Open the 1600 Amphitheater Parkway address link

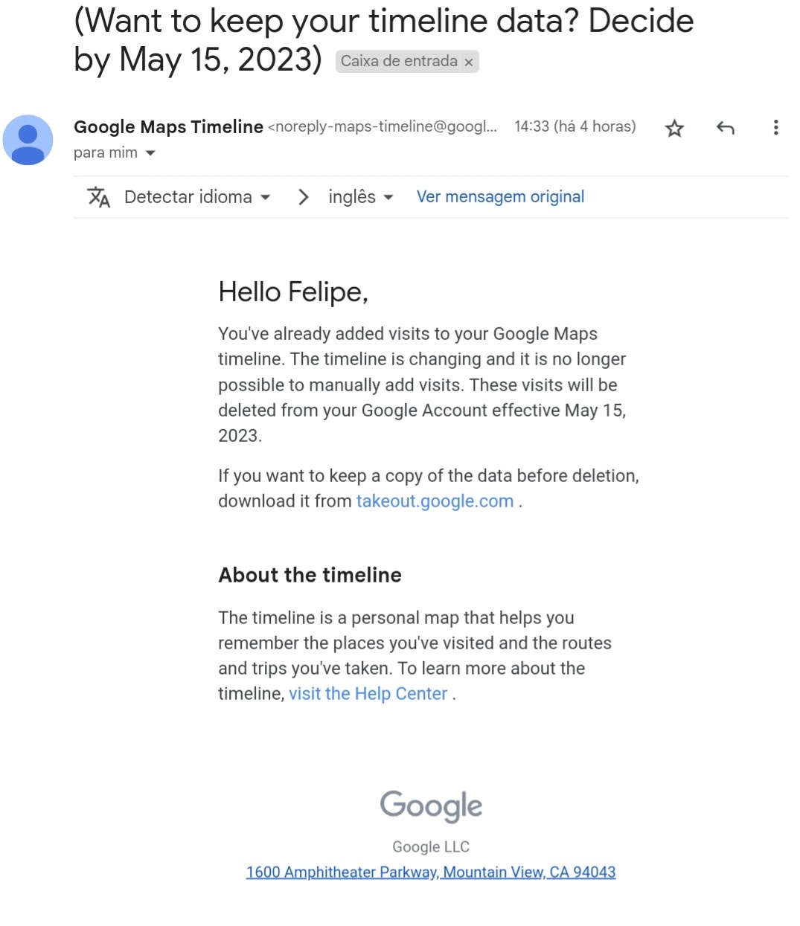coord(431,872)
